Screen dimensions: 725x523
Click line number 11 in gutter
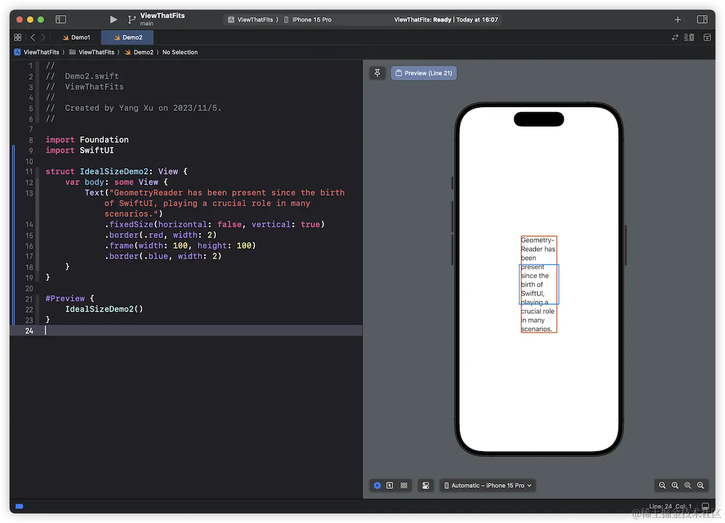click(29, 172)
